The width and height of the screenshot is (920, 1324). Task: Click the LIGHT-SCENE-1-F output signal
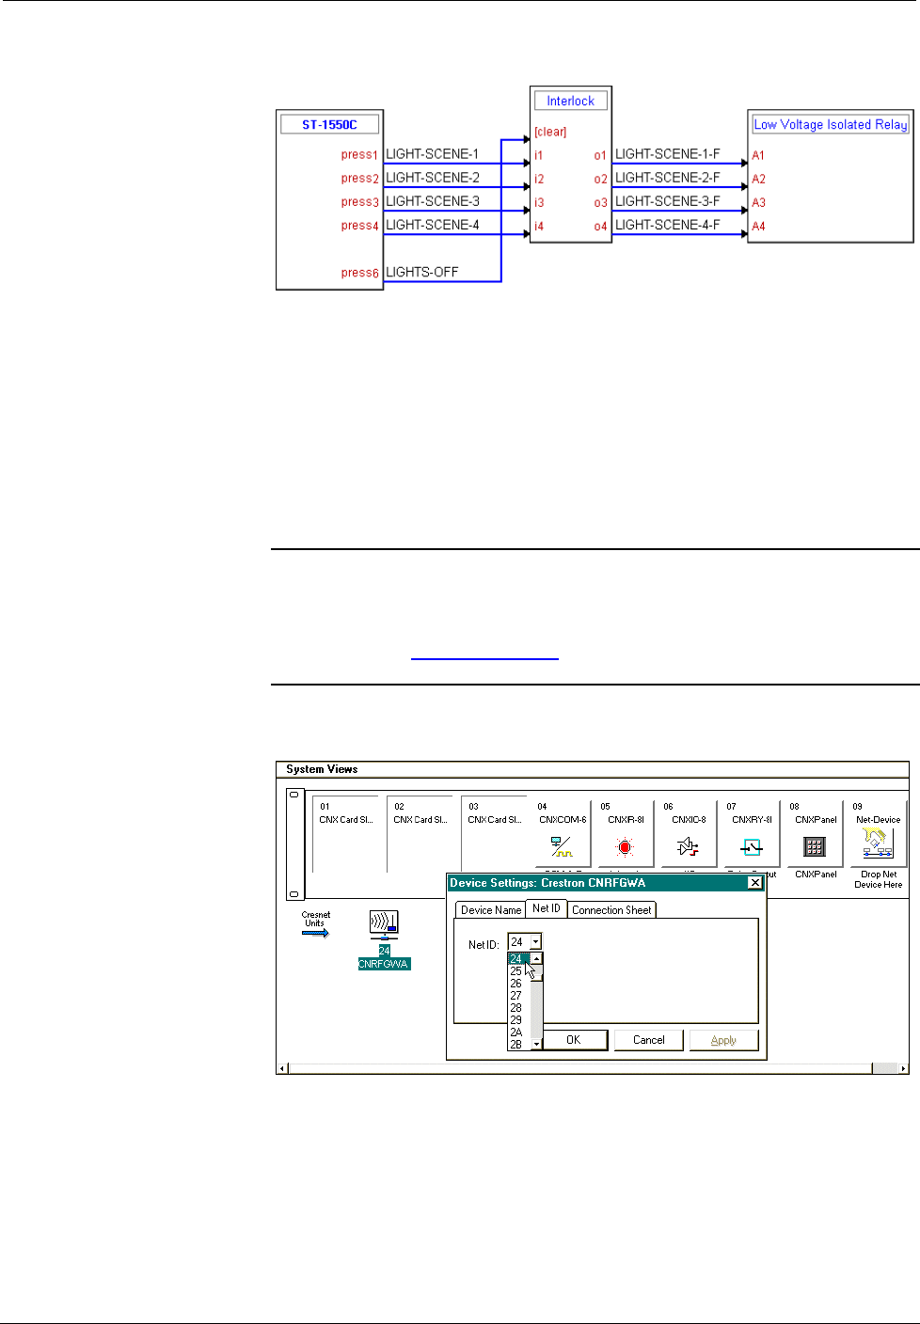[667, 153]
